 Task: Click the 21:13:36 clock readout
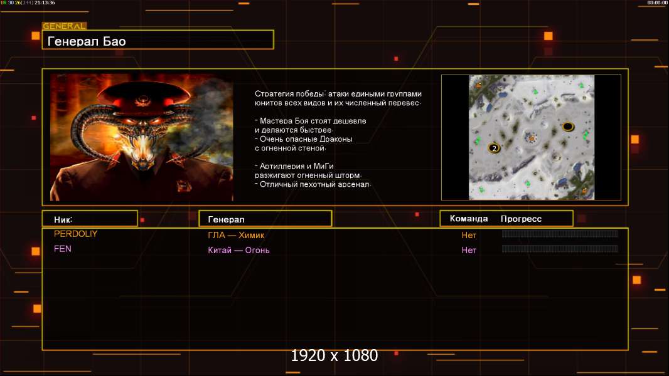point(45,3)
